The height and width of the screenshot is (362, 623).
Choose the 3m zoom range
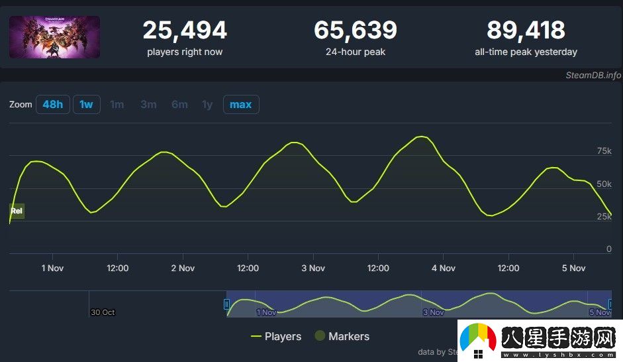pos(148,105)
